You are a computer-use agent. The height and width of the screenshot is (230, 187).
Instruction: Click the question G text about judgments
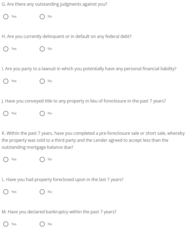coord(54,4)
